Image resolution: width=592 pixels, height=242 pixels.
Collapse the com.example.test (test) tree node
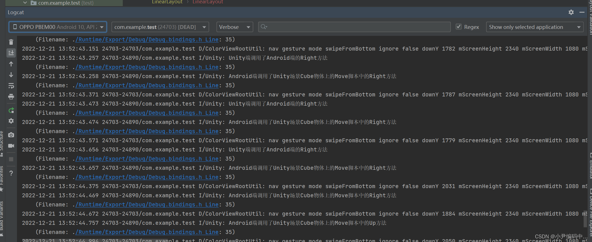tap(25, 3)
